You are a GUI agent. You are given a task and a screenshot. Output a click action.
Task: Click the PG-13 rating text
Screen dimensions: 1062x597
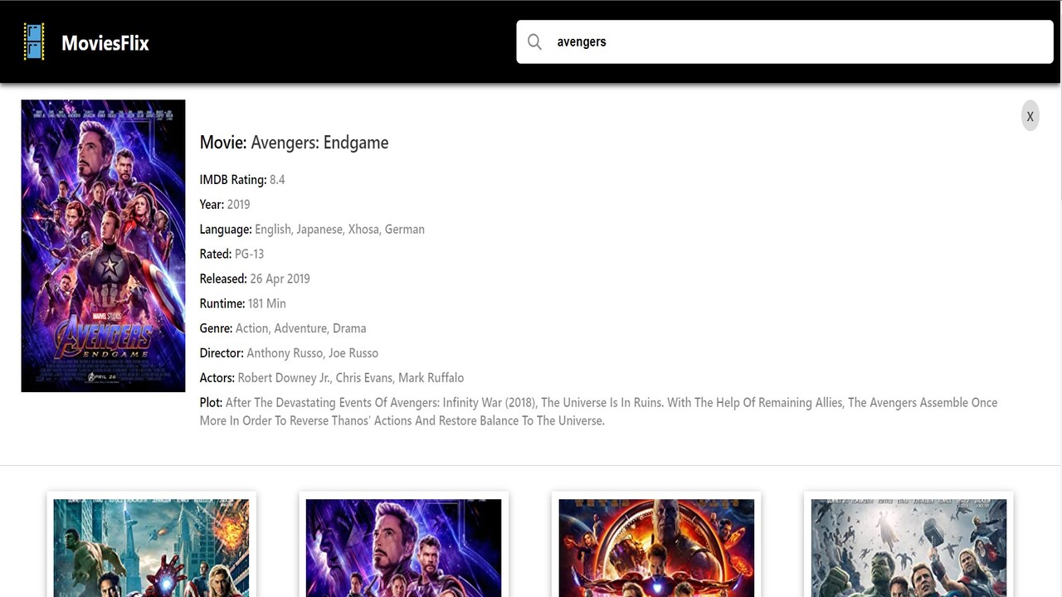249,255
